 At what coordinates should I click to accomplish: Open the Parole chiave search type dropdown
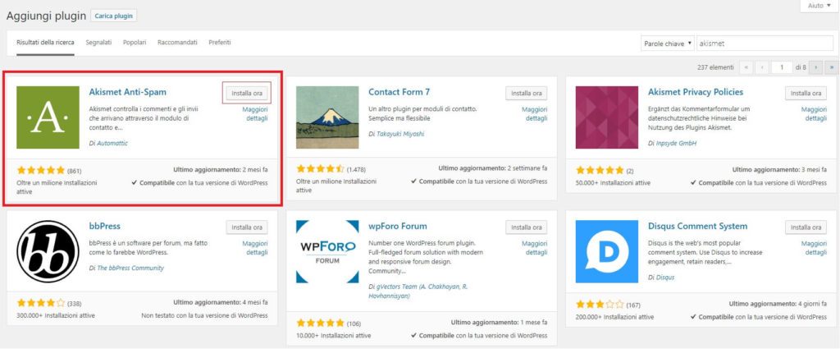(668, 43)
